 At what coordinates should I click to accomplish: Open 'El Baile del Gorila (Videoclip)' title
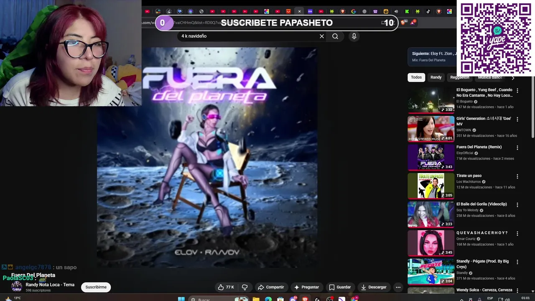coord(481,204)
